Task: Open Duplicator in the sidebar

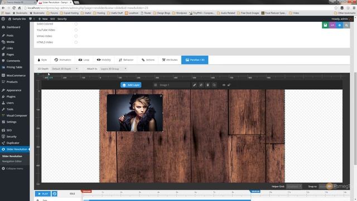Action: (13, 143)
